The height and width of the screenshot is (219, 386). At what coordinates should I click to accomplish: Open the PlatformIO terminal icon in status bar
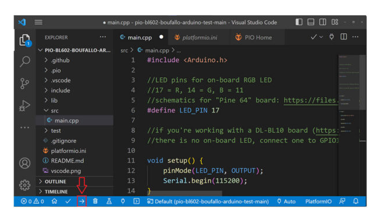136,201
